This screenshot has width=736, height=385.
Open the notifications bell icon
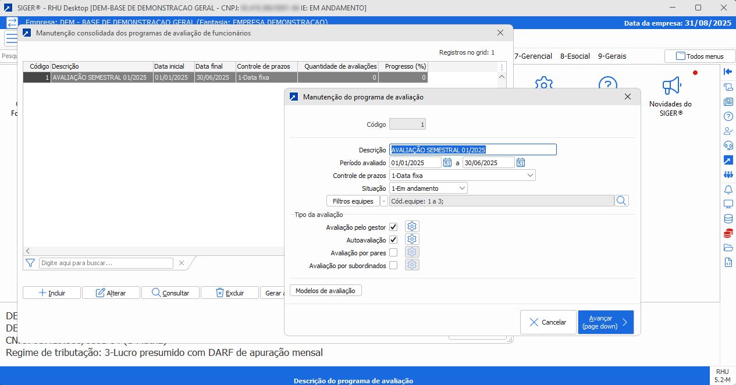tap(728, 190)
